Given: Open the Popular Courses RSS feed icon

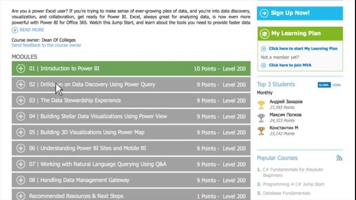Looking at the screenshot, I should point(339,158).
